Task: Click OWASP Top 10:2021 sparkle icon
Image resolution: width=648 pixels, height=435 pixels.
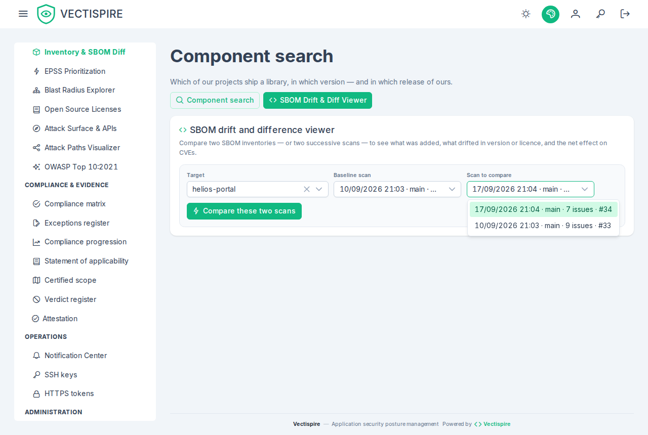Action: [x=36, y=167]
